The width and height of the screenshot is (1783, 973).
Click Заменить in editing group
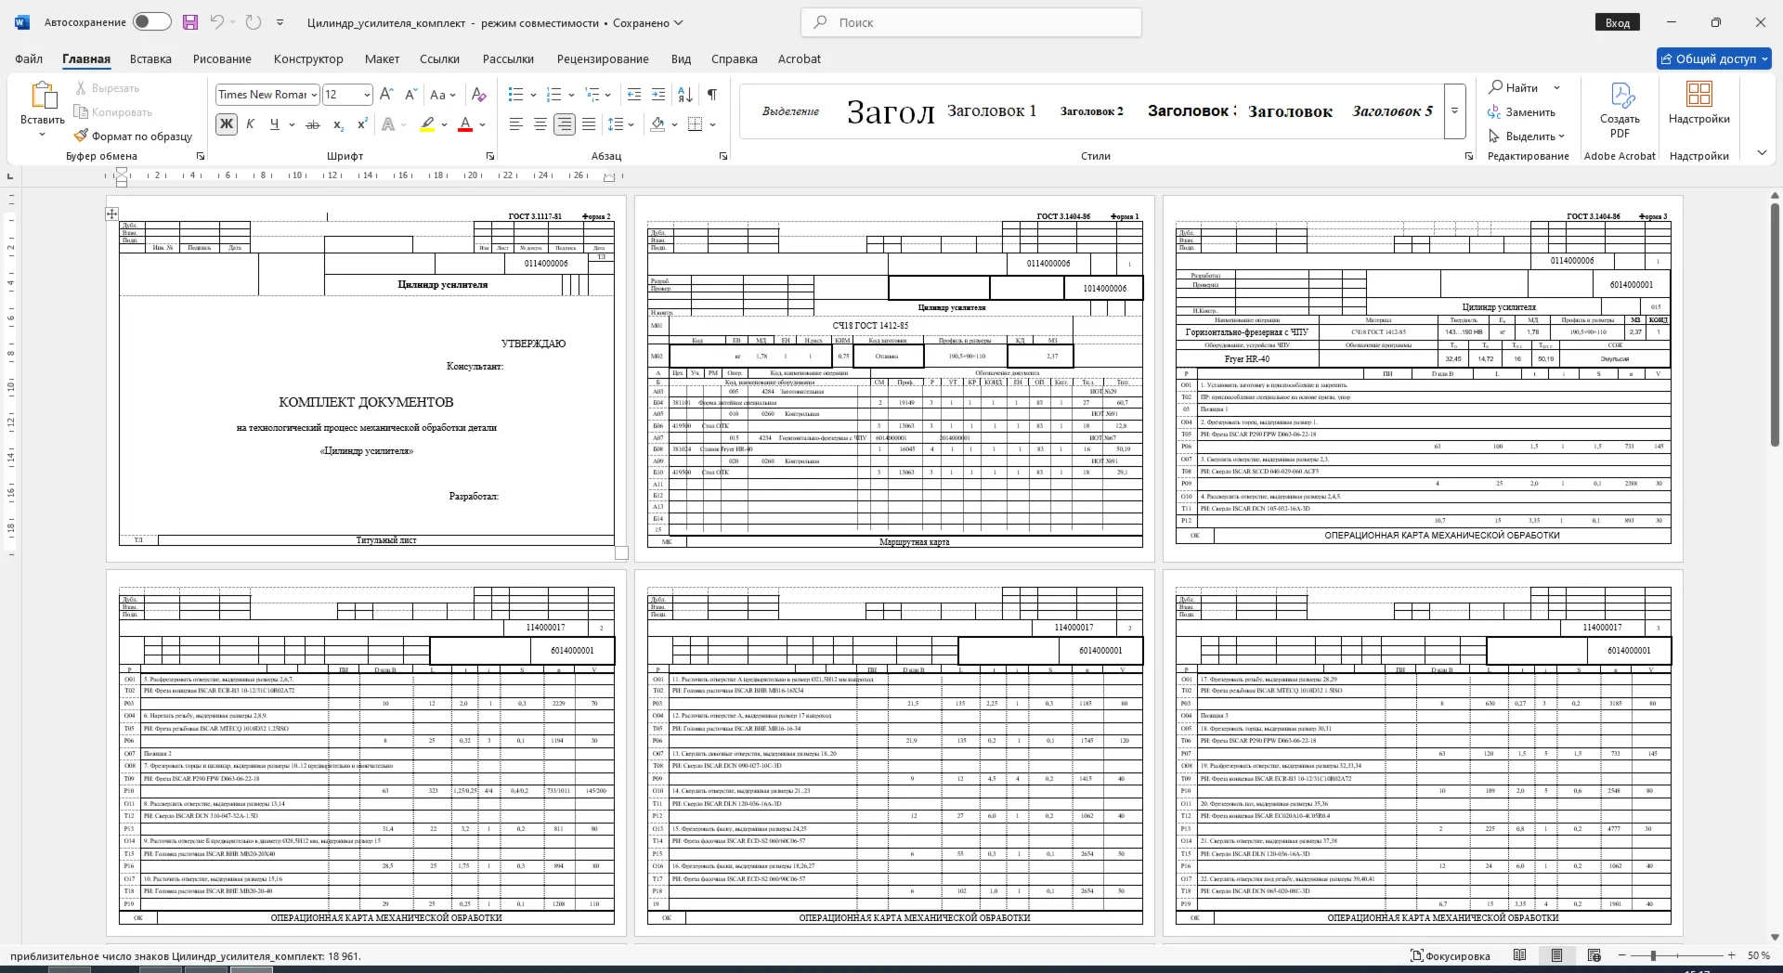[1521, 112]
